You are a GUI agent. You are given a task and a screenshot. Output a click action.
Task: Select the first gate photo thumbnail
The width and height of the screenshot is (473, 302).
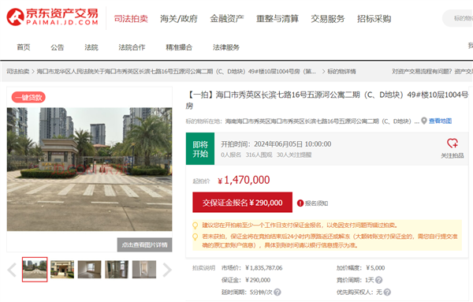tap(35, 270)
